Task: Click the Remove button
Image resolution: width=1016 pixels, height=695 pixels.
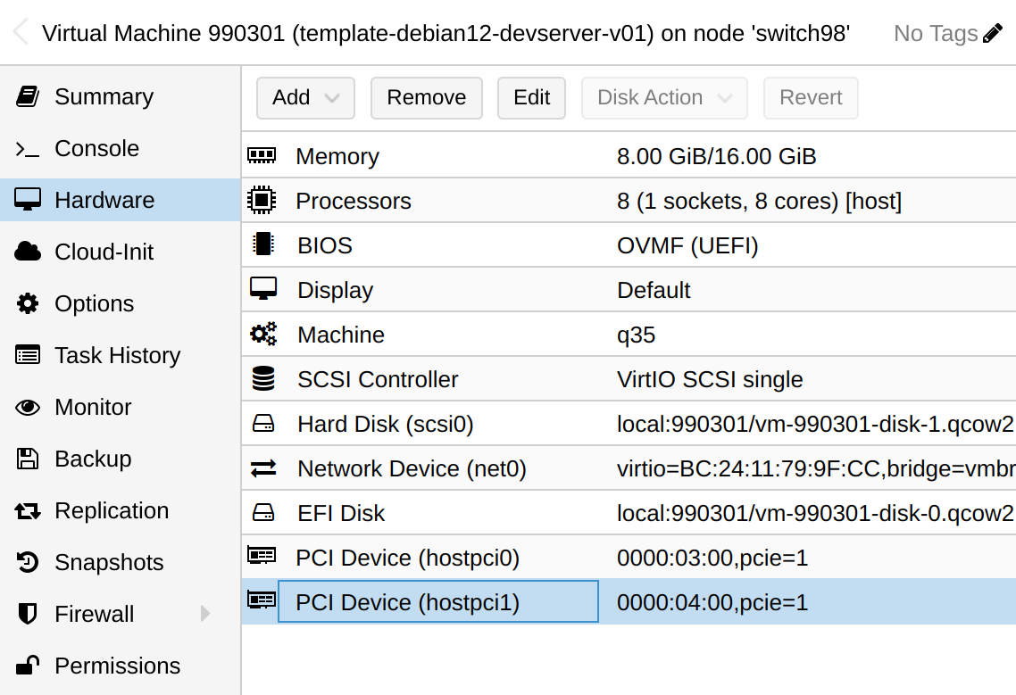Action: [427, 98]
